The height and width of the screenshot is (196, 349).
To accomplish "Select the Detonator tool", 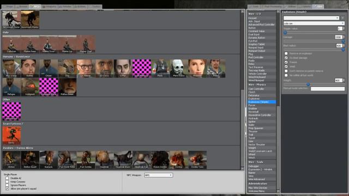I will tap(262, 95).
